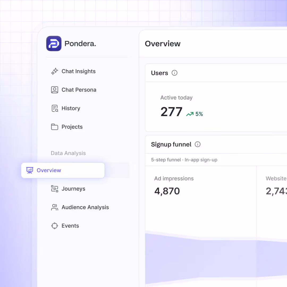Viewport: 287px width, 287px height.
Task: Click the History document icon
Action: tap(54, 108)
